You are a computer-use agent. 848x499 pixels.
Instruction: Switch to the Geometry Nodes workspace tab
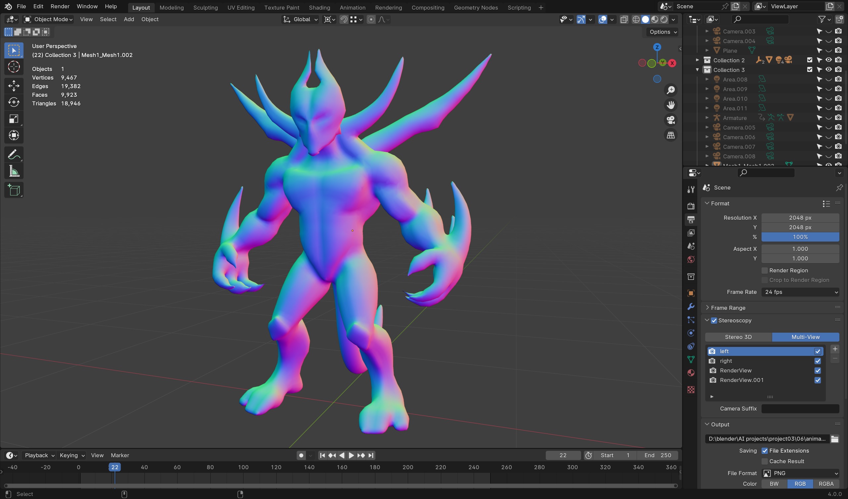(476, 7)
